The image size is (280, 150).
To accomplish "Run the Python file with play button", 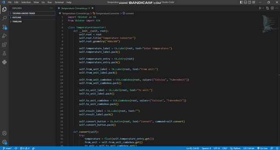I will tap(260, 8).
